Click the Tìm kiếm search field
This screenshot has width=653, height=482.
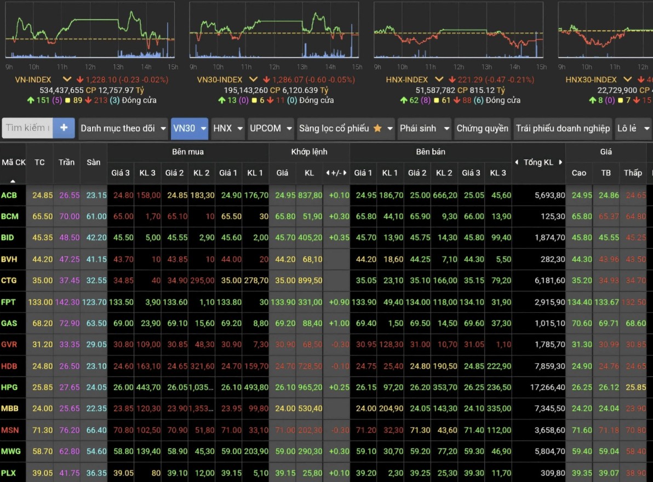point(27,128)
